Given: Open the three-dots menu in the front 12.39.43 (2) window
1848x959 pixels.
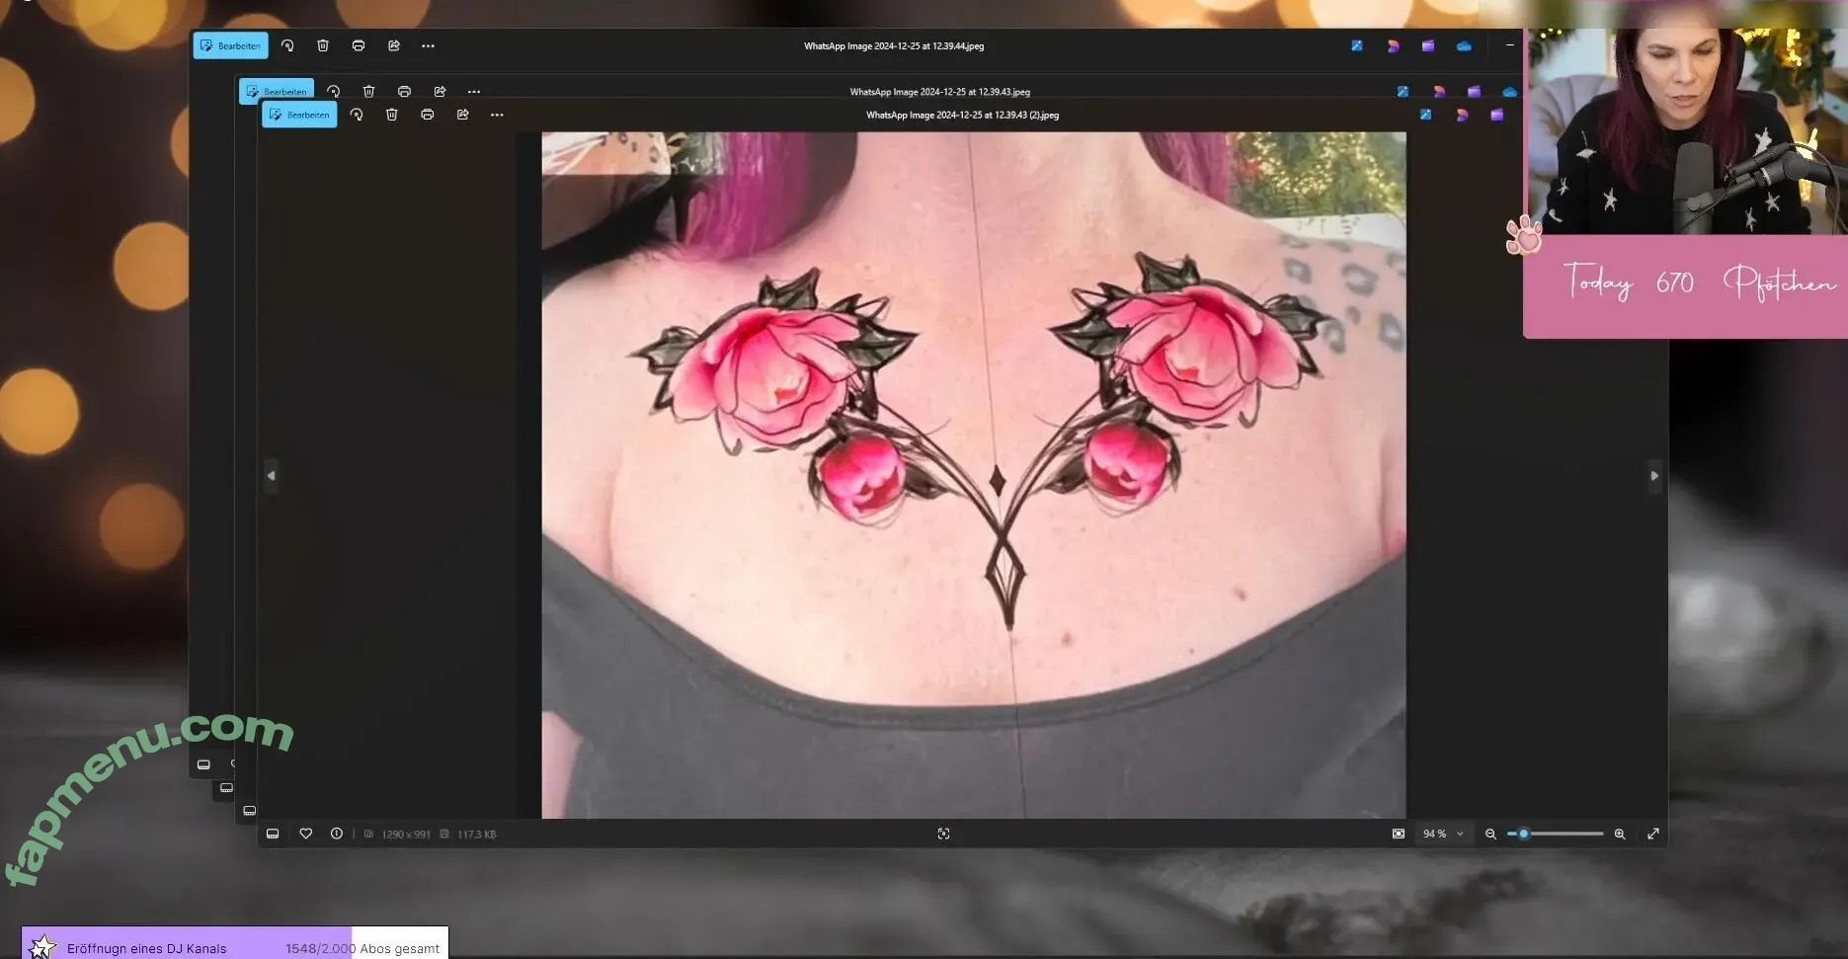Looking at the screenshot, I should point(497,115).
